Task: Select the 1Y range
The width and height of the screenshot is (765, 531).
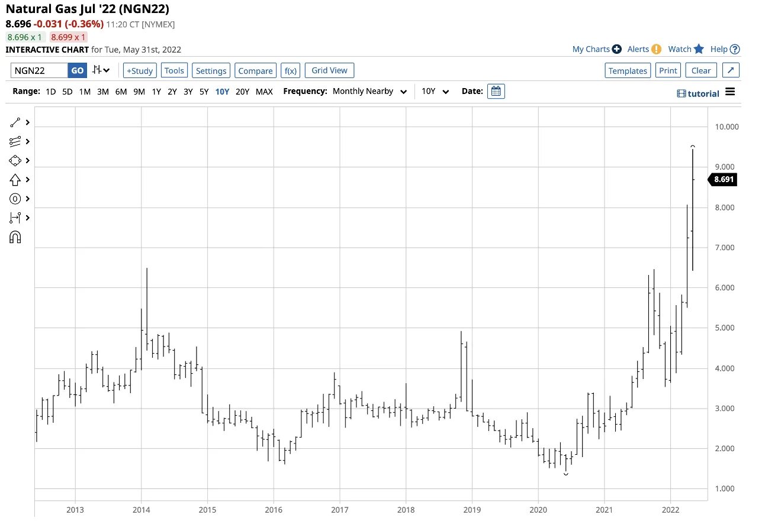Action: pyautogui.click(x=156, y=92)
